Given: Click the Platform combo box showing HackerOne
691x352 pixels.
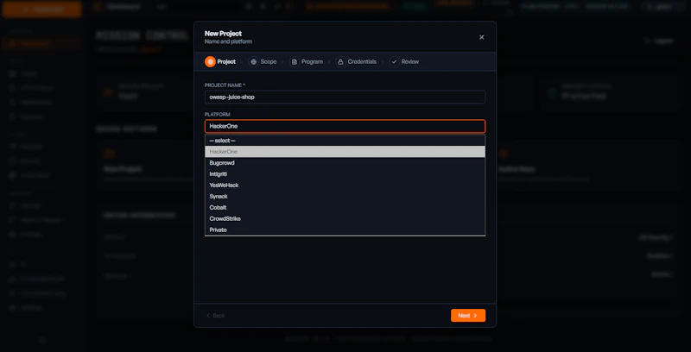Looking at the screenshot, I should pos(345,126).
